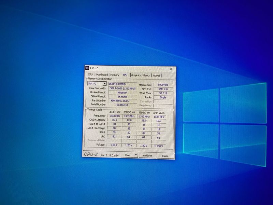Click the 50 / 18 Week/Year value
The width and height of the screenshot is (273, 205).
point(163,93)
